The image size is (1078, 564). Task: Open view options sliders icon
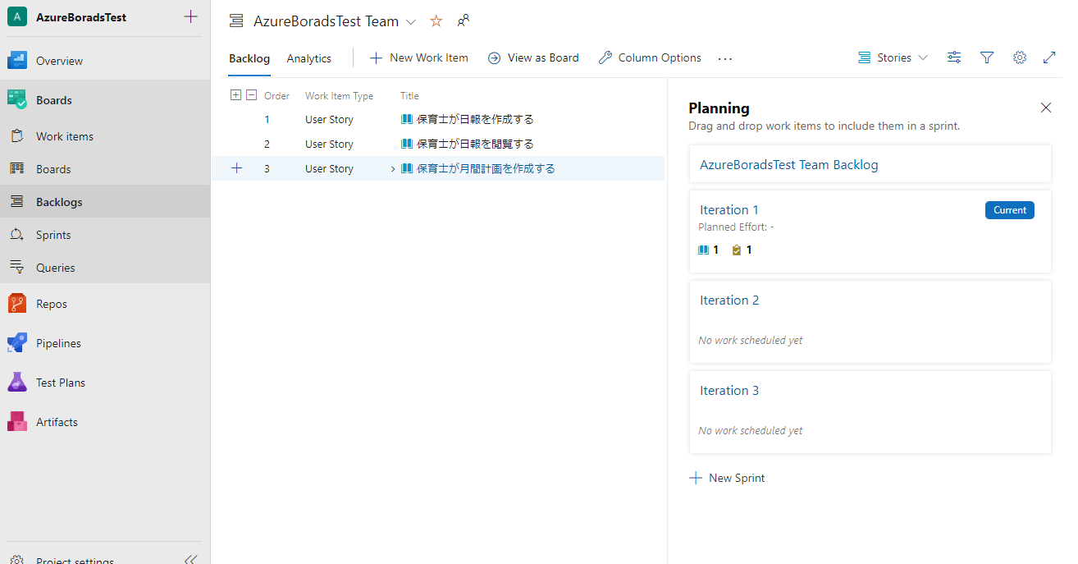(954, 57)
